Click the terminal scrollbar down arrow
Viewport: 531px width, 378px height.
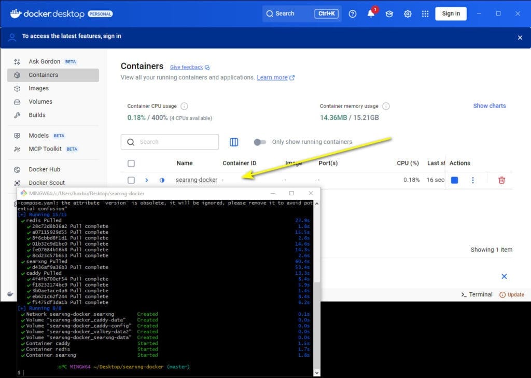tap(317, 373)
